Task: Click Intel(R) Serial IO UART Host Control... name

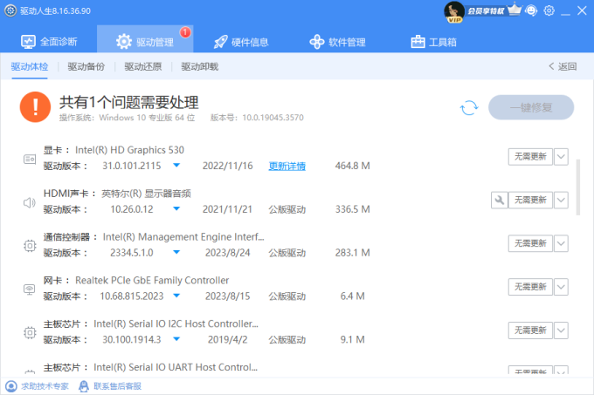Action: click(176, 367)
